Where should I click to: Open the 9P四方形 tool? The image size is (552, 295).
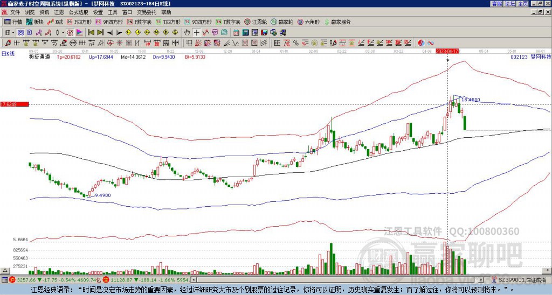pyautogui.click(x=109, y=22)
